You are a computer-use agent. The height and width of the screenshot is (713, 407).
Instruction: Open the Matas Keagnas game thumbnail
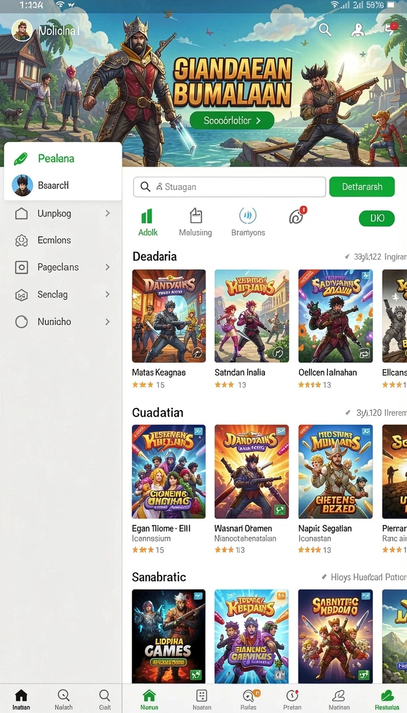[x=169, y=316]
